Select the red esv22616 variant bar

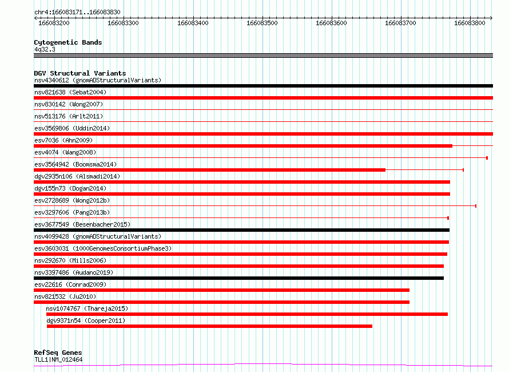221,290
